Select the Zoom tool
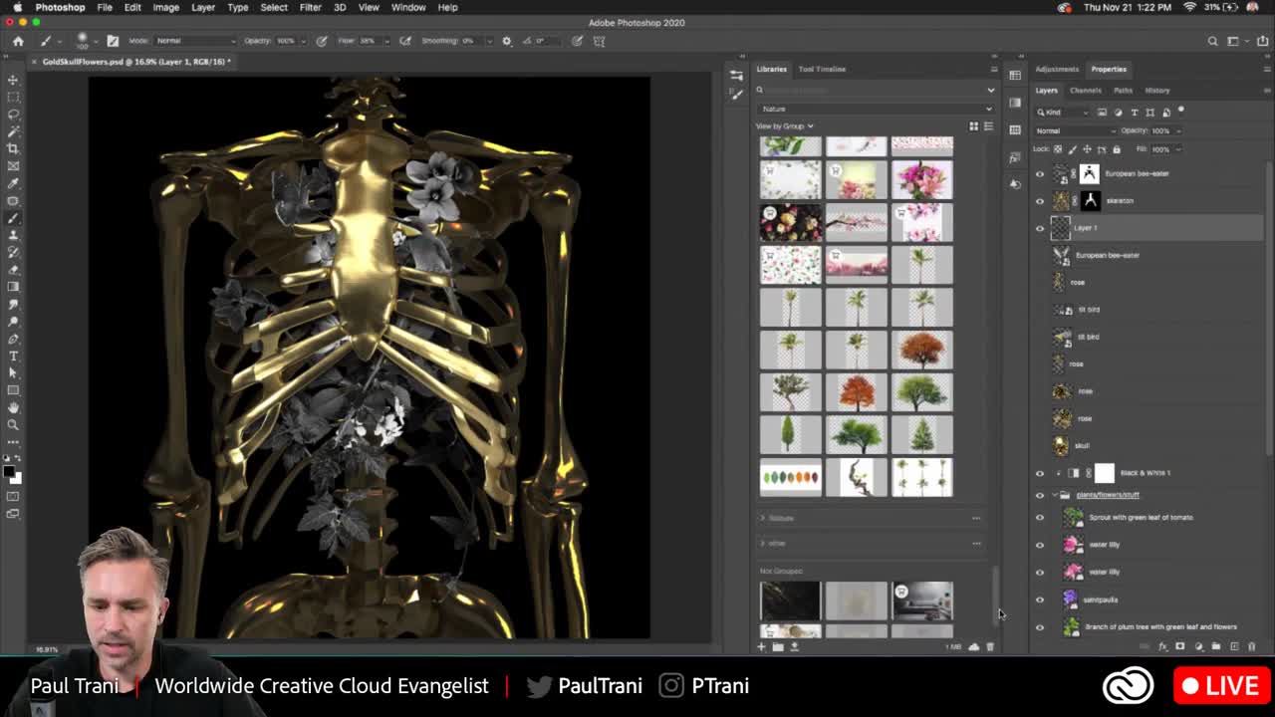The width and height of the screenshot is (1275, 717). point(13,424)
